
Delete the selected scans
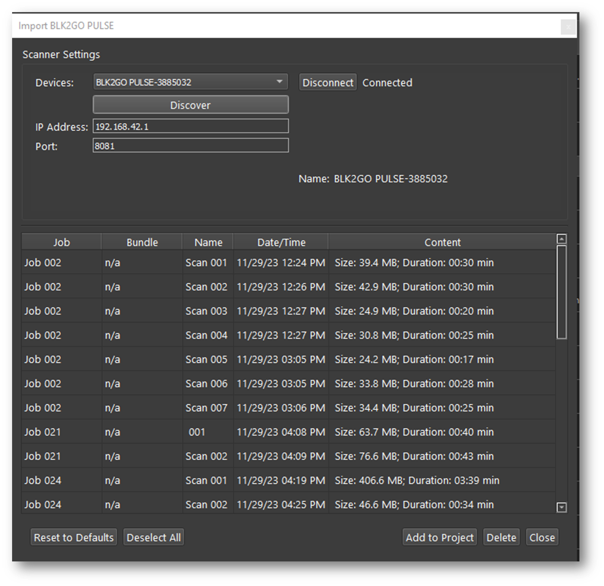tap(501, 537)
